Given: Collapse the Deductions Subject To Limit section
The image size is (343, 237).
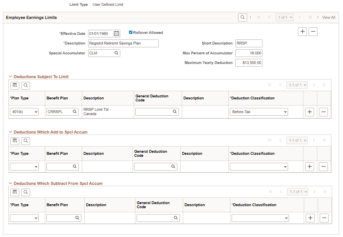Looking at the screenshot, I should click(10, 76).
